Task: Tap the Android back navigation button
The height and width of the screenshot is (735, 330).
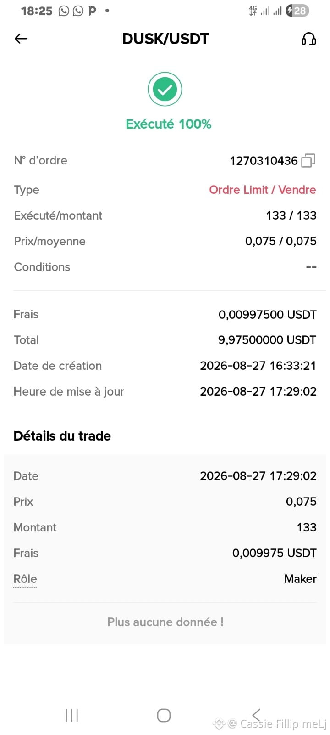Action: tap(256, 715)
